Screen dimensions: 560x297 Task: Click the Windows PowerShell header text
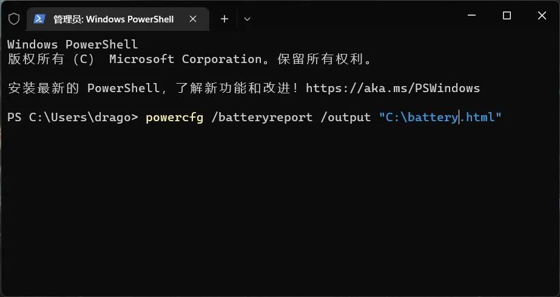click(x=72, y=44)
